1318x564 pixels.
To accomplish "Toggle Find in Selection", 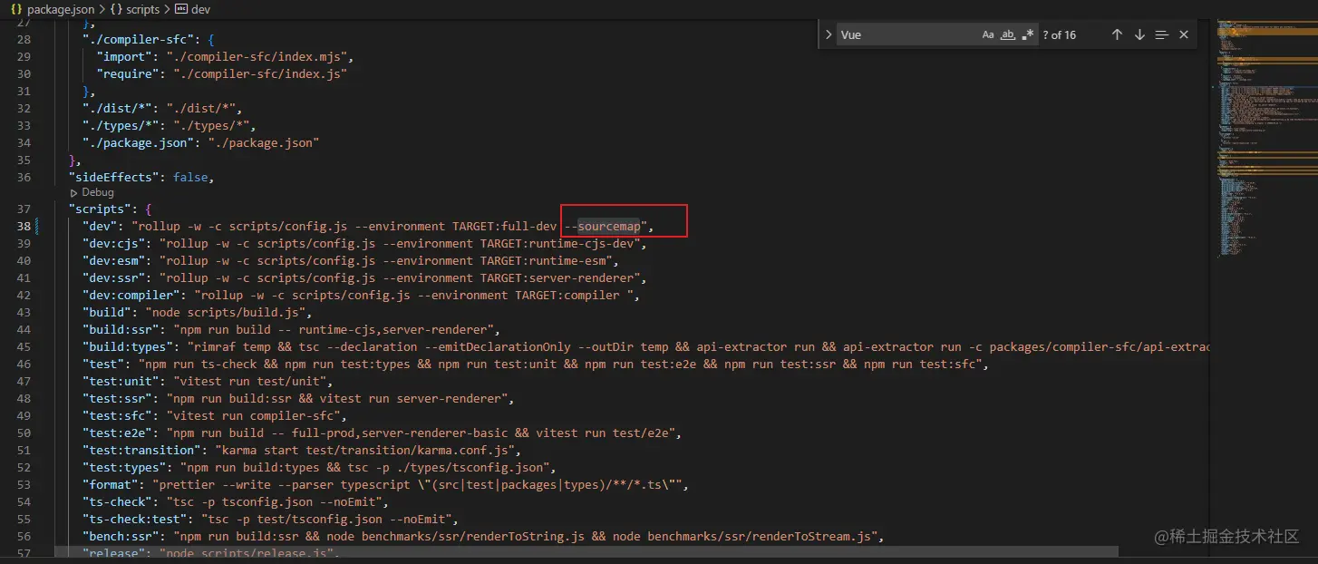I will coord(1162,34).
